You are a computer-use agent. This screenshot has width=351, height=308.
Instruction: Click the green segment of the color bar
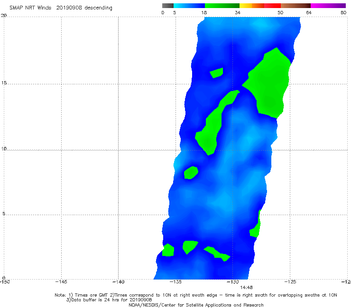click(x=222, y=6)
